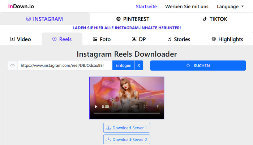
Task: Click the Laden Sie hier alle Instagram-Inhalte herunter text
Action: pyautogui.click(x=126, y=28)
